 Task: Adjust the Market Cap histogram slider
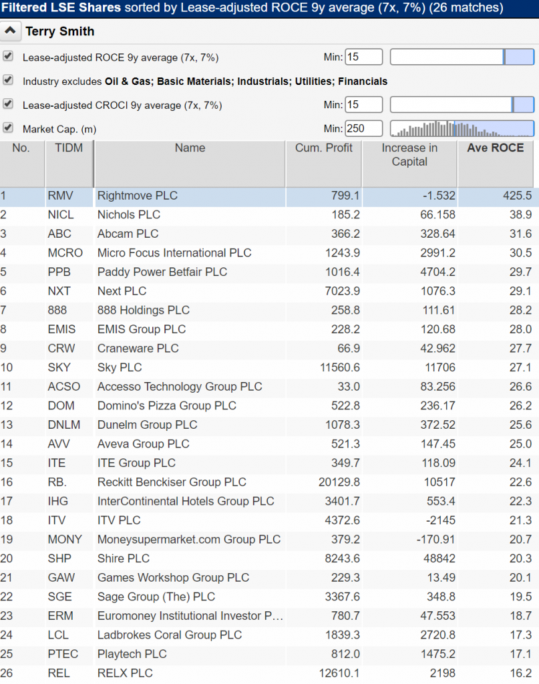(462, 129)
